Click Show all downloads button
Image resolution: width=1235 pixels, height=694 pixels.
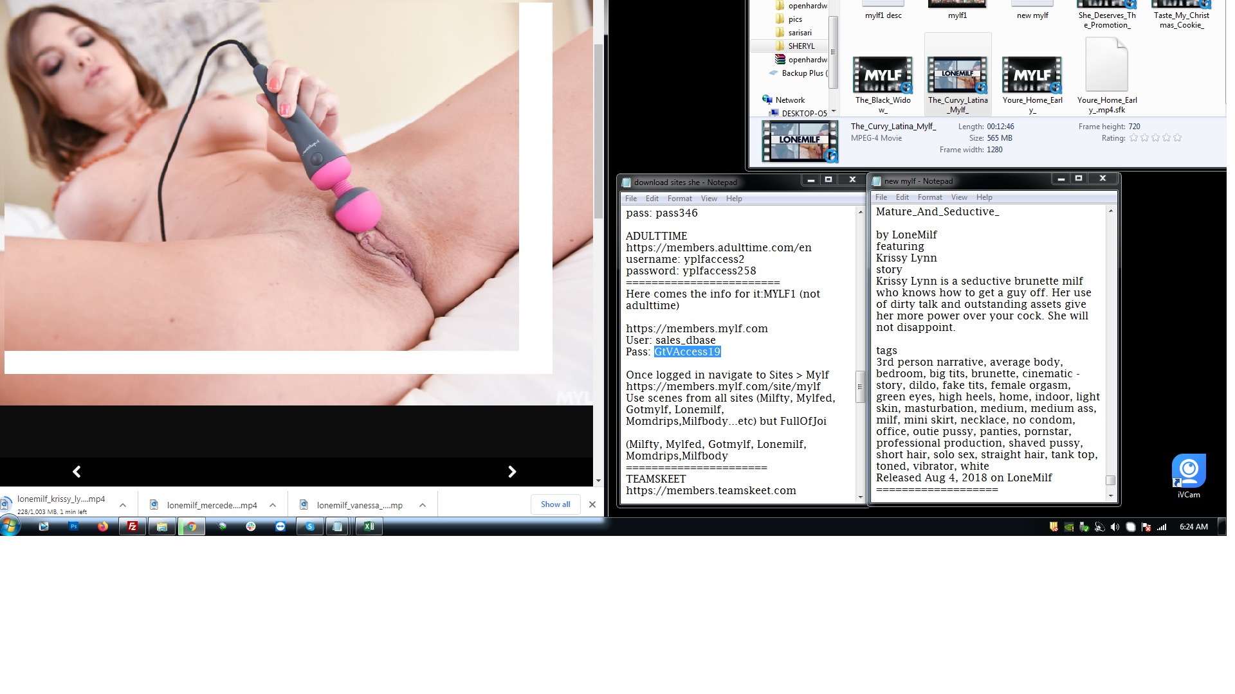click(555, 504)
